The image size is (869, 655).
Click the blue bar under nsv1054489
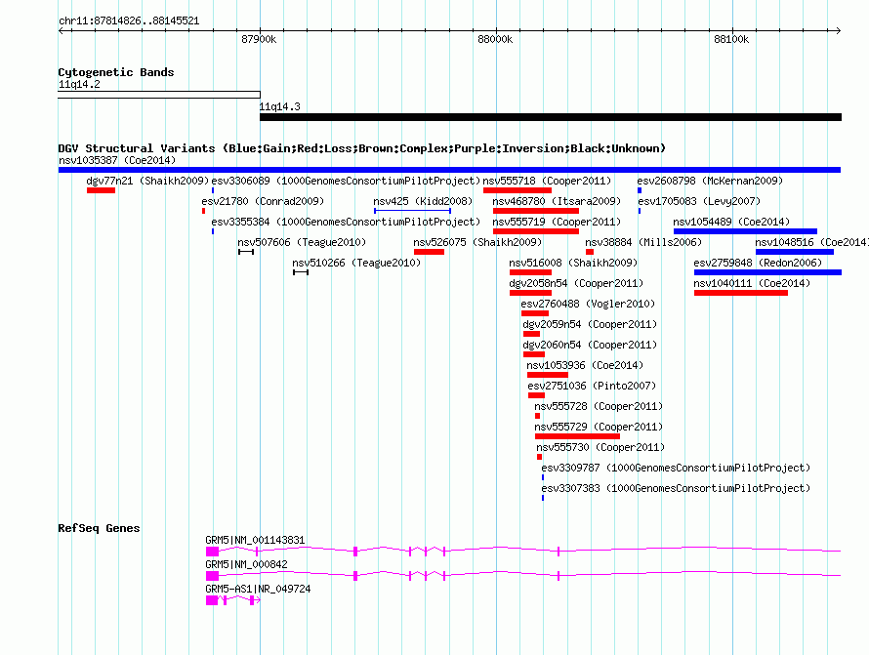click(x=745, y=231)
